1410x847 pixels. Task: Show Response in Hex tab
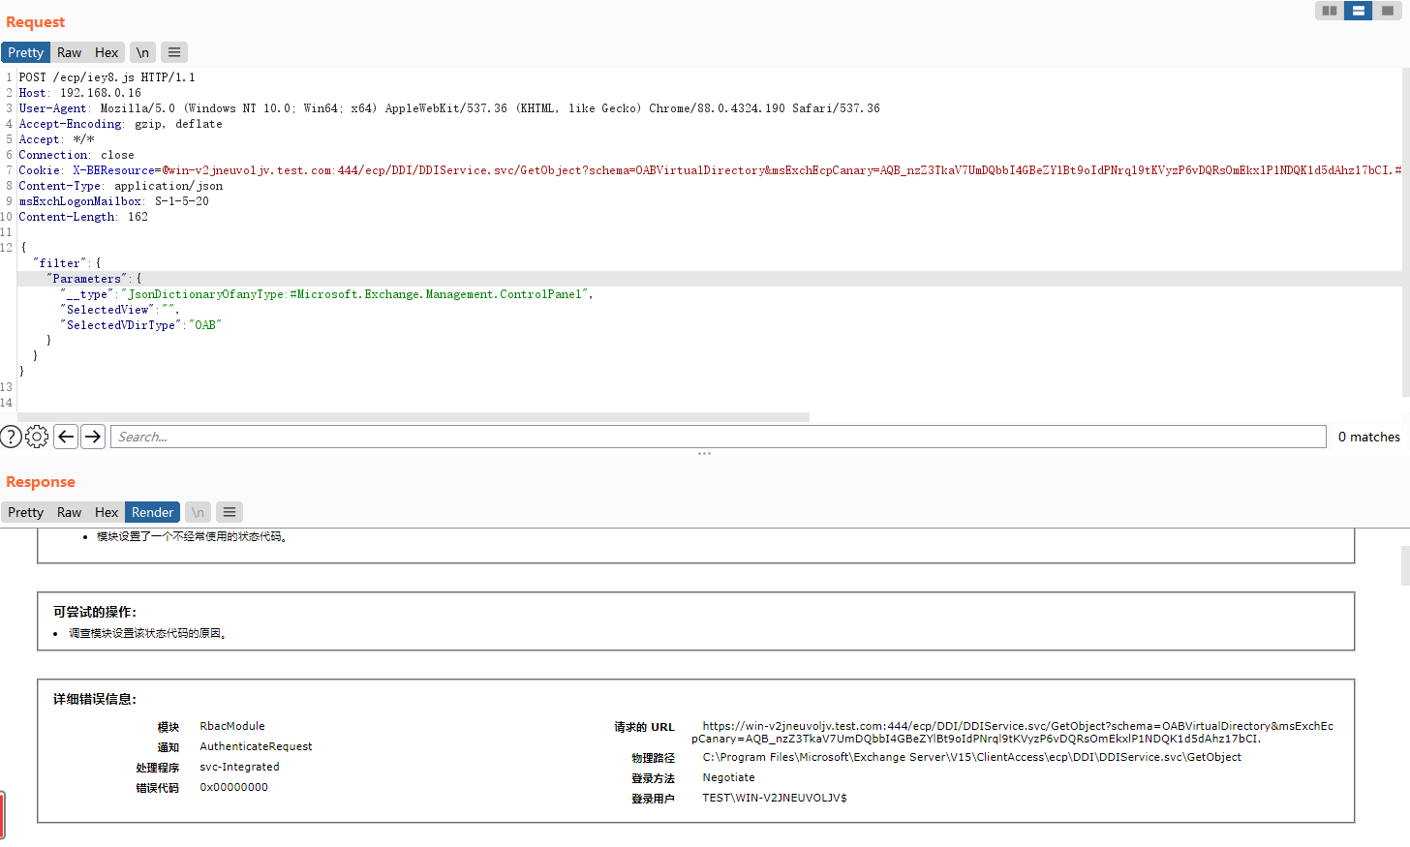pos(107,512)
